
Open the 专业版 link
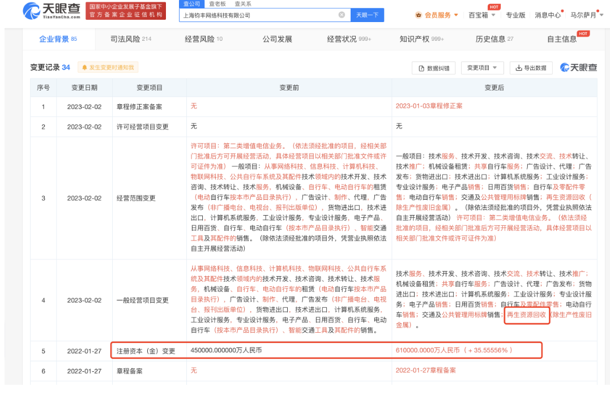point(515,15)
